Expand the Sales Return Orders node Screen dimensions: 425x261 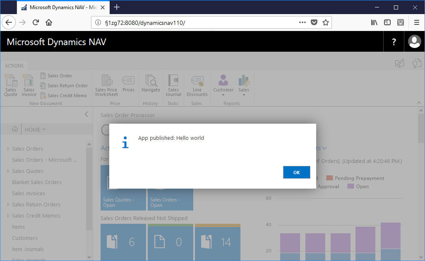8,205
